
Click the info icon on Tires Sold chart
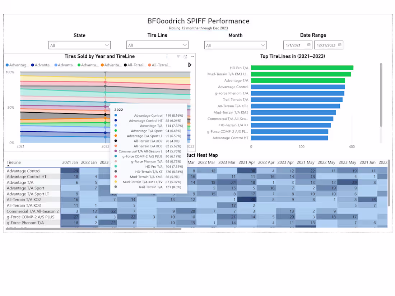coord(167,56)
